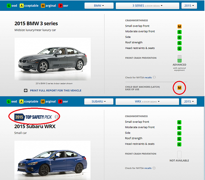Click the 2015 Top Safety Pick badge
The height and width of the screenshot is (180, 205).
point(33,117)
